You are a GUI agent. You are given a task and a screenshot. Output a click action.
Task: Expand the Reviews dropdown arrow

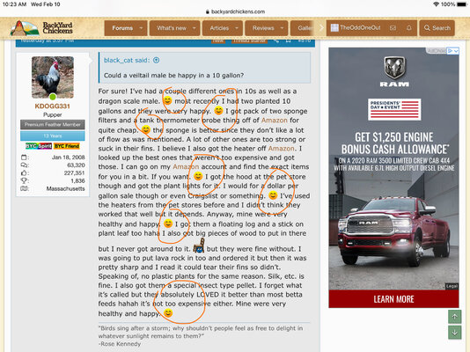tap(282, 28)
